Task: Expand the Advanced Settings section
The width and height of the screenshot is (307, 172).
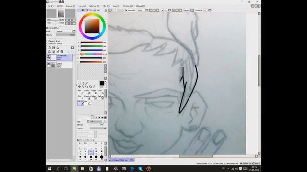Action: click(78, 140)
